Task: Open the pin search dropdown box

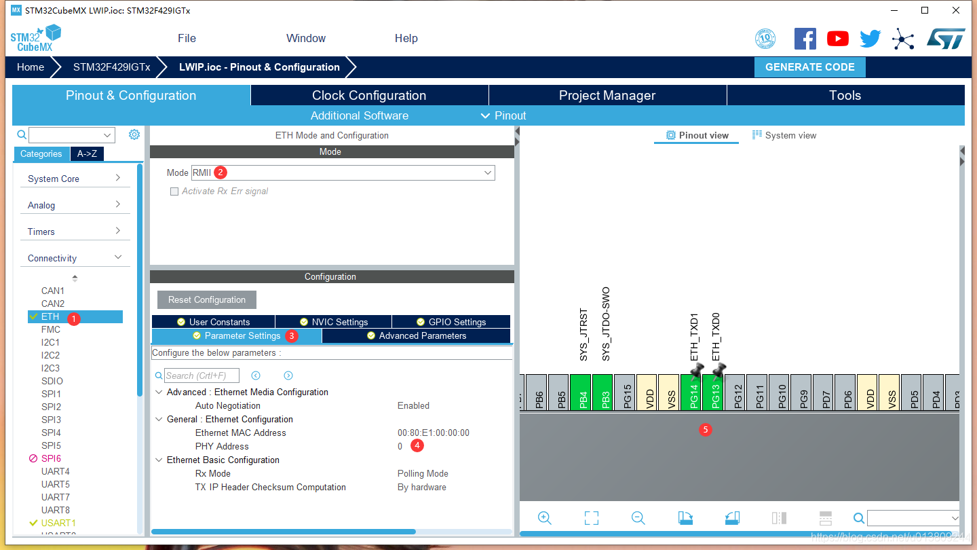Action: pos(913,518)
